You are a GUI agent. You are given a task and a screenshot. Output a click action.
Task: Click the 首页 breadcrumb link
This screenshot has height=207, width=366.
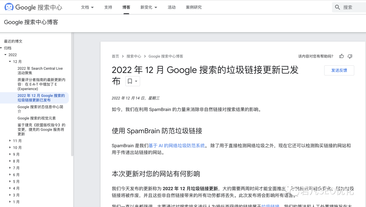click(x=116, y=56)
